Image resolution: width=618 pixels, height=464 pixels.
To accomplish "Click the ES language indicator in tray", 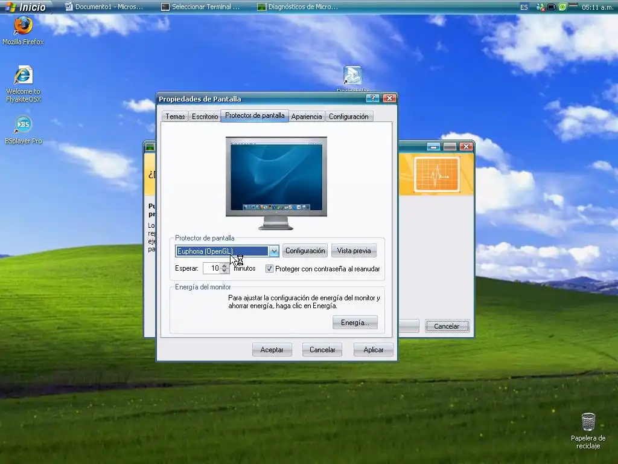I will pos(524,7).
